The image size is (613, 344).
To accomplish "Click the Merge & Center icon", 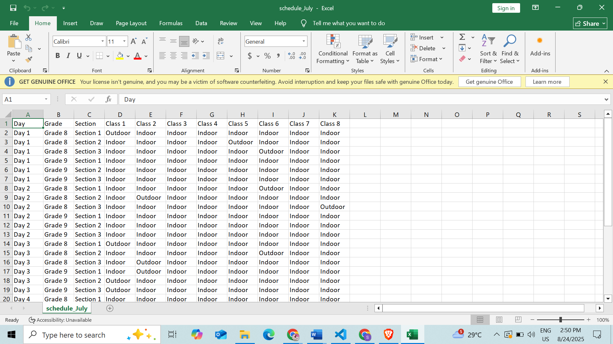I will point(221,56).
